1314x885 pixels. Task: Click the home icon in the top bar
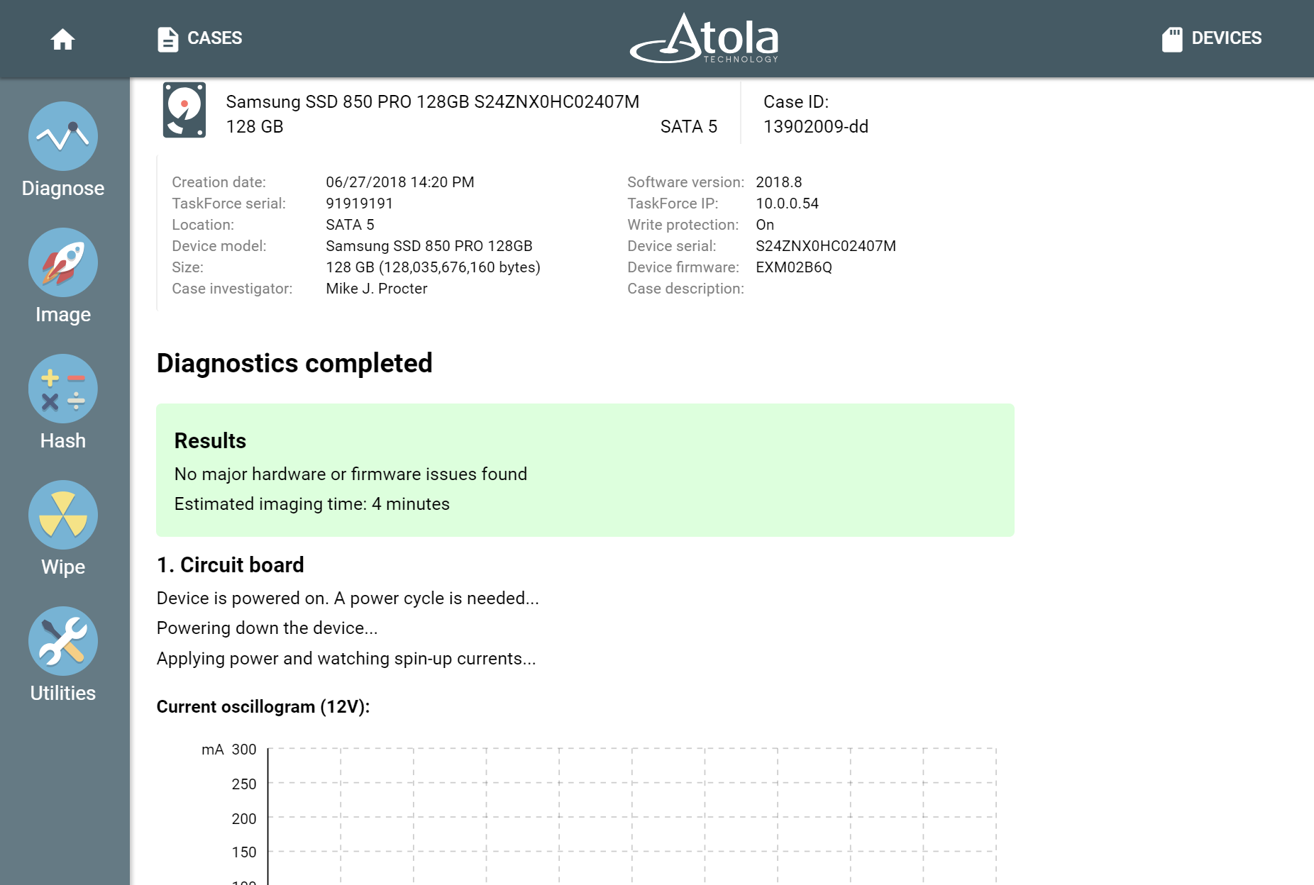tap(62, 39)
